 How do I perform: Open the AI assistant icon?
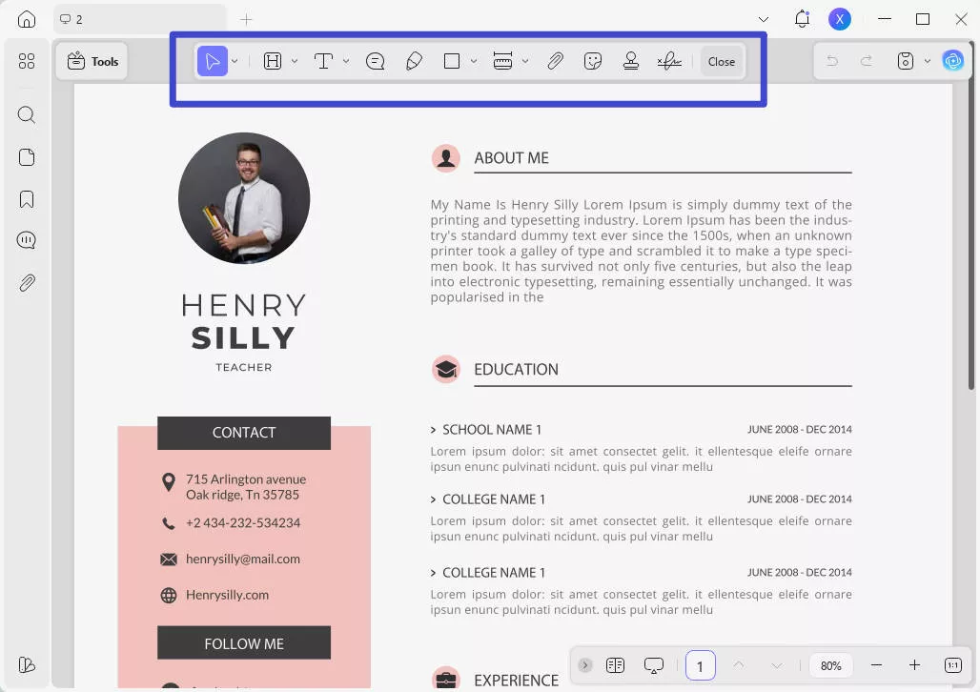(953, 61)
